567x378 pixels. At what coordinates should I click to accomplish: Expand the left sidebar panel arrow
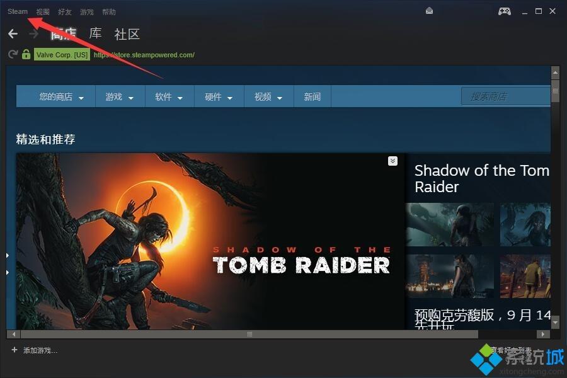pyautogui.click(x=6, y=255)
